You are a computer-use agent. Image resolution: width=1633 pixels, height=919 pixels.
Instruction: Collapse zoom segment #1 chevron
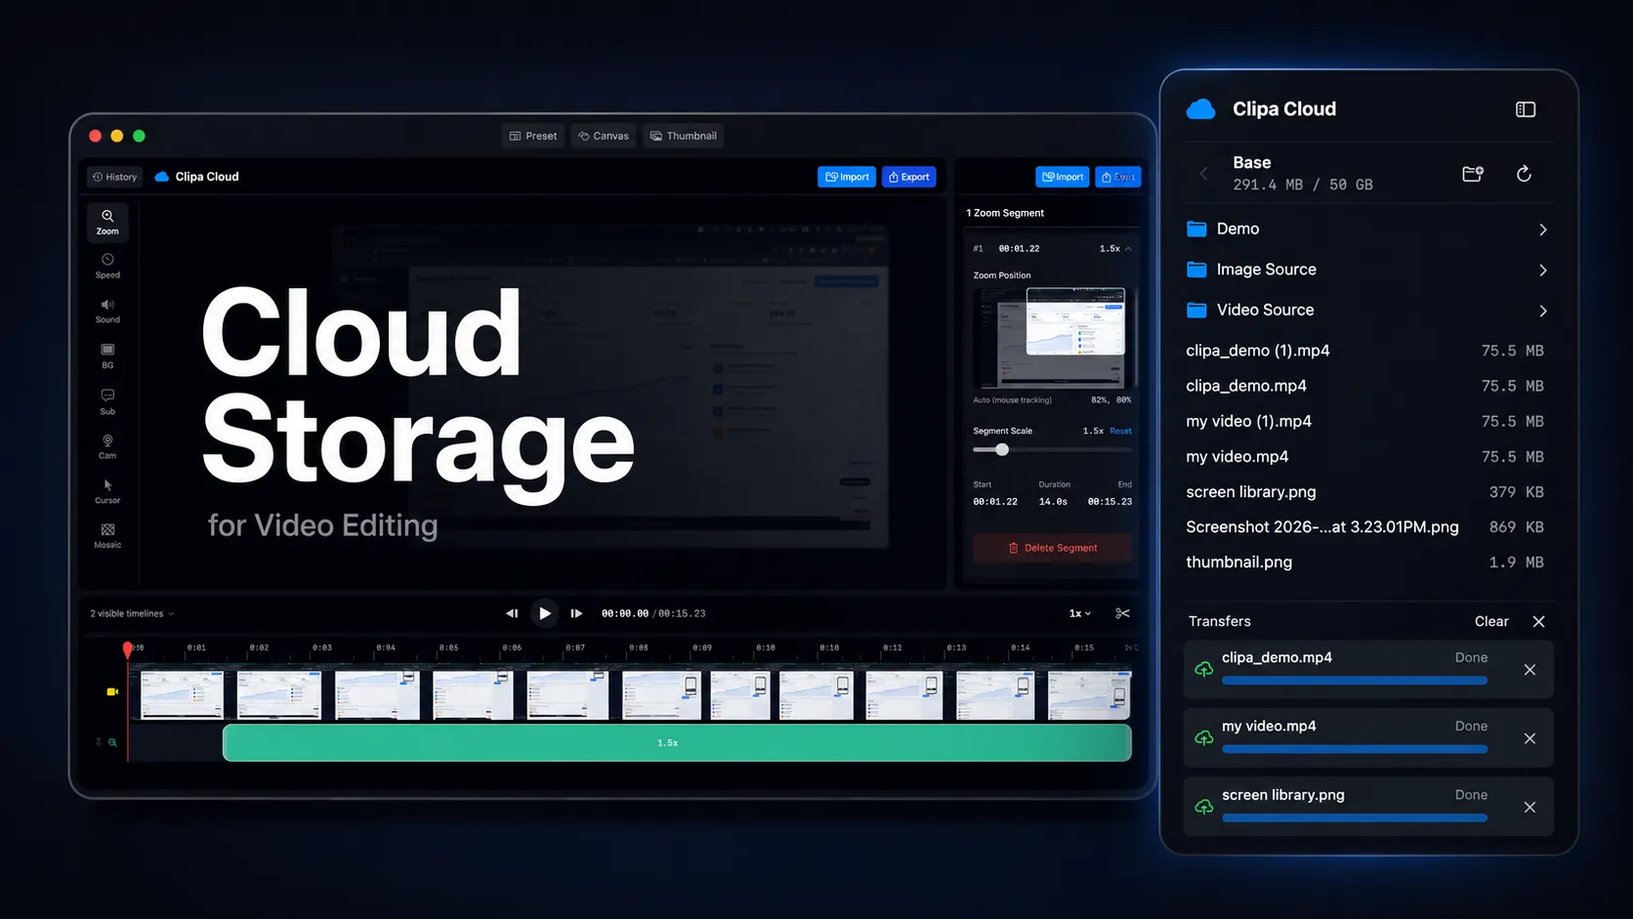point(1128,249)
